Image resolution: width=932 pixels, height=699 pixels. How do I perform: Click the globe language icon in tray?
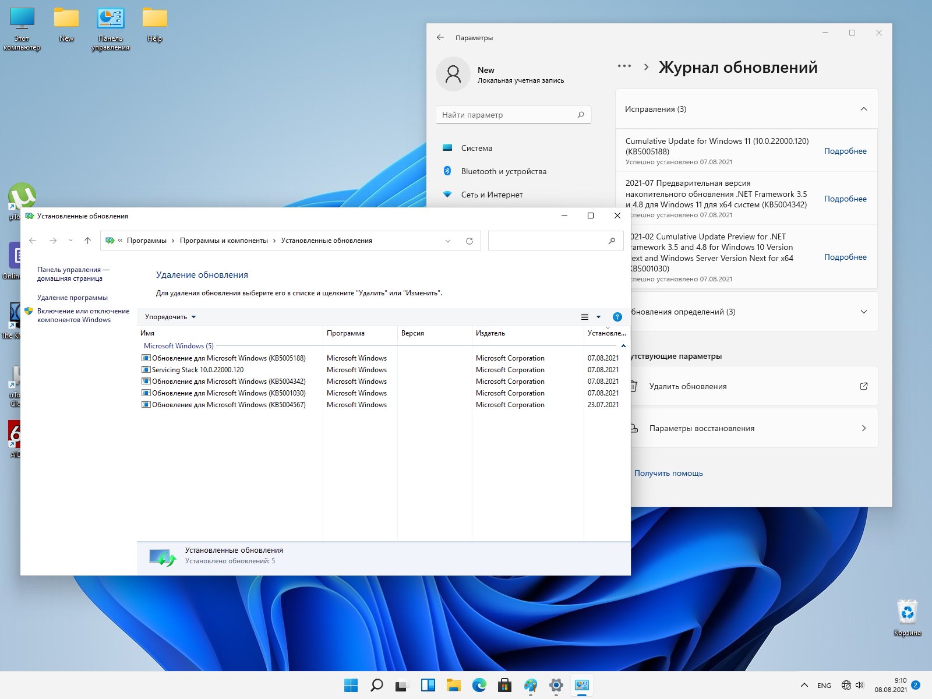pos(846,686)
